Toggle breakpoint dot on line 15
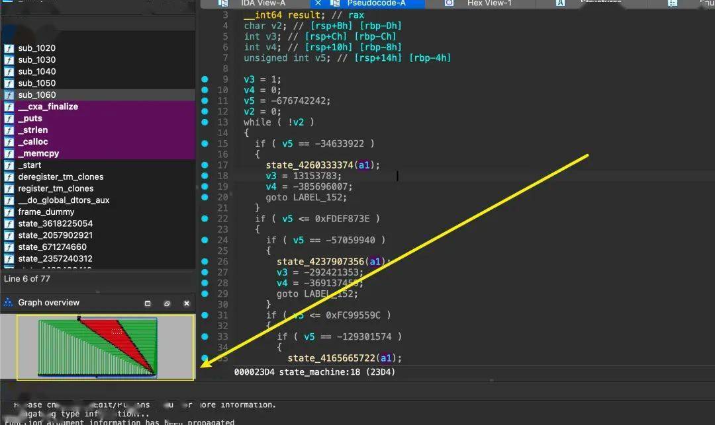This screenshot has width=715, height=425. [x=205, y=143]
